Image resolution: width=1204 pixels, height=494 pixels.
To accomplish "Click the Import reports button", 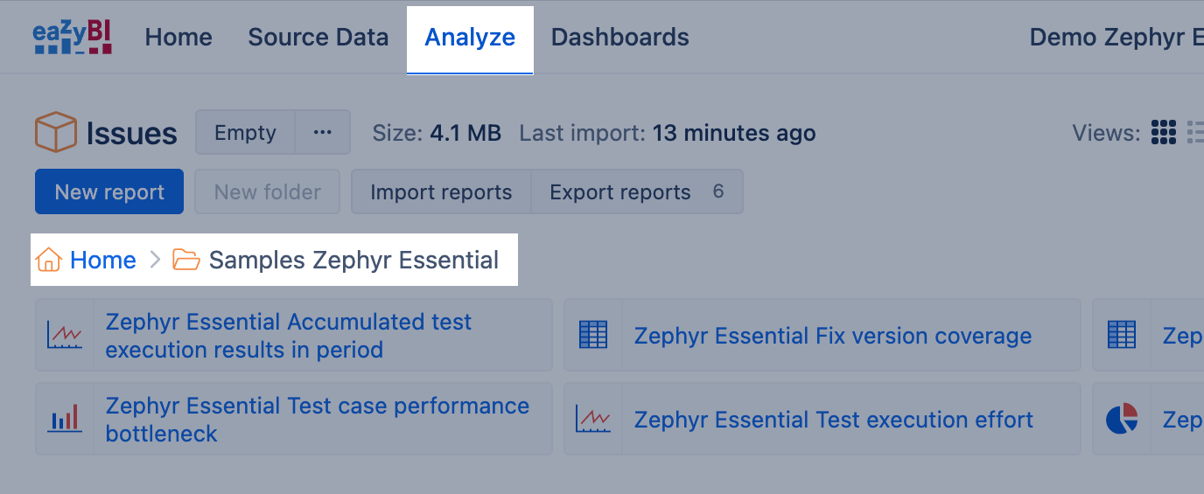I will pos(441,191).
